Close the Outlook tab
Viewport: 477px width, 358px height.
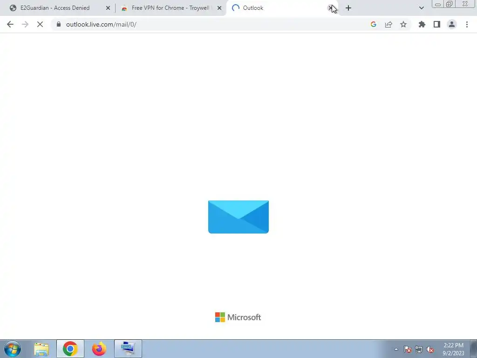pos(331,8)
